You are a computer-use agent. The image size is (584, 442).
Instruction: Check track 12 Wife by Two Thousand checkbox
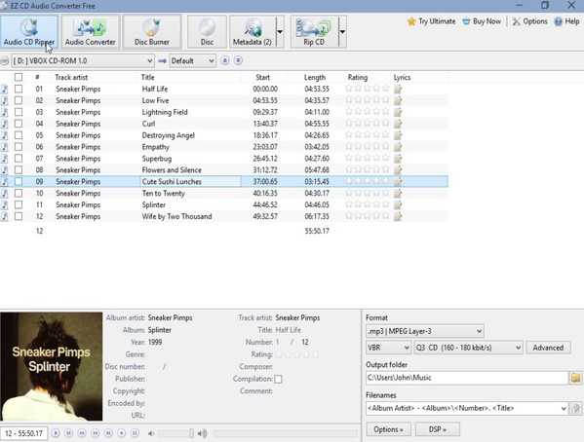(x=19, y=216)
